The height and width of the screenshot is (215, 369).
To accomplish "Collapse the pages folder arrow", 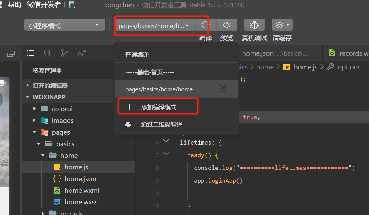I will coord(35,132).
